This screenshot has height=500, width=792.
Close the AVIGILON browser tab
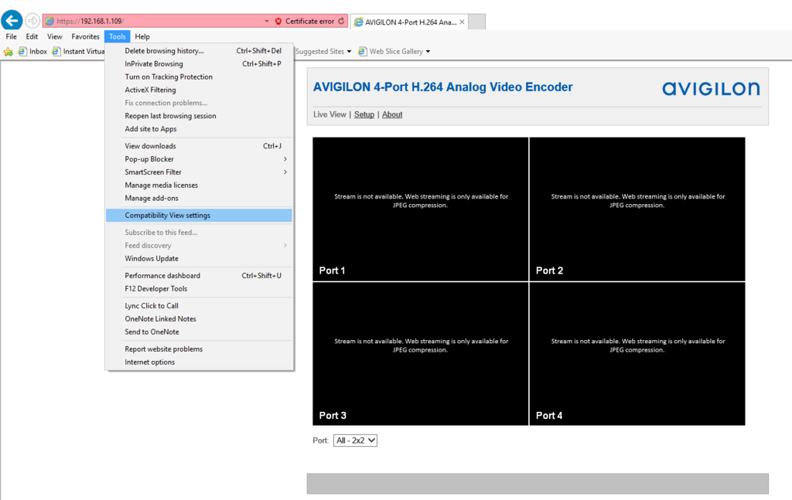point(462,22)
